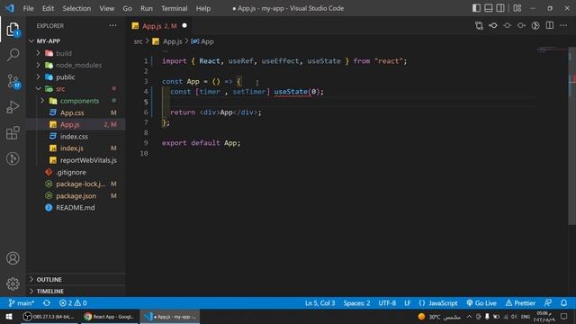The height and width of the screenshot is (324, 576).
Task: Collapse the src folder
Action: coord(76,89)
